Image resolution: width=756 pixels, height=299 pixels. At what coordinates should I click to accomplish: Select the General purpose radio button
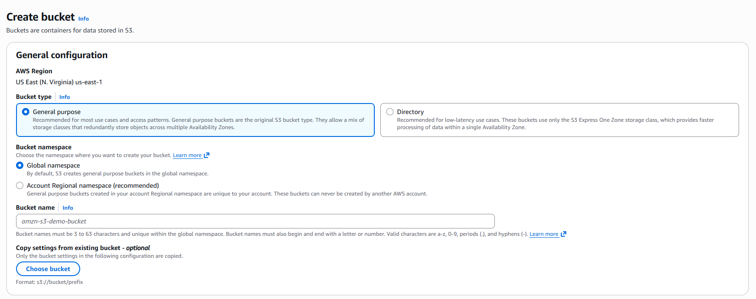[26, 112]
